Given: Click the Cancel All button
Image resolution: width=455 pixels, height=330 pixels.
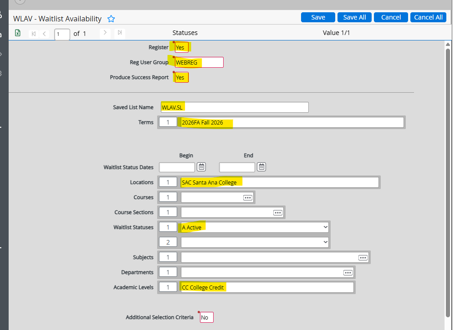Looking at the screenshot, I should [428, 17].
